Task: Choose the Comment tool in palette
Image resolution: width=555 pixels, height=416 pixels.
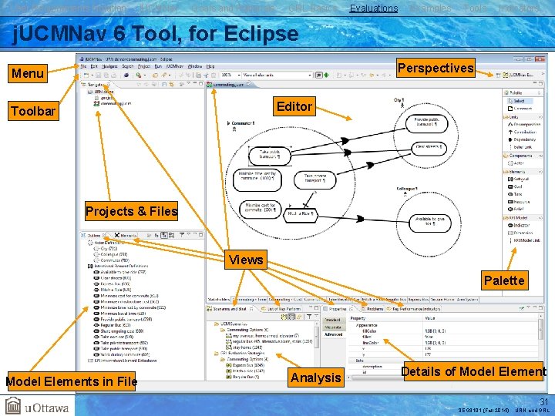Action: (x=520, y=109)
